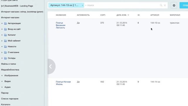Click the Мой кабинет folder icon
Image resolution: width=188 pixels, height=106 pixels.
[5, 41]
